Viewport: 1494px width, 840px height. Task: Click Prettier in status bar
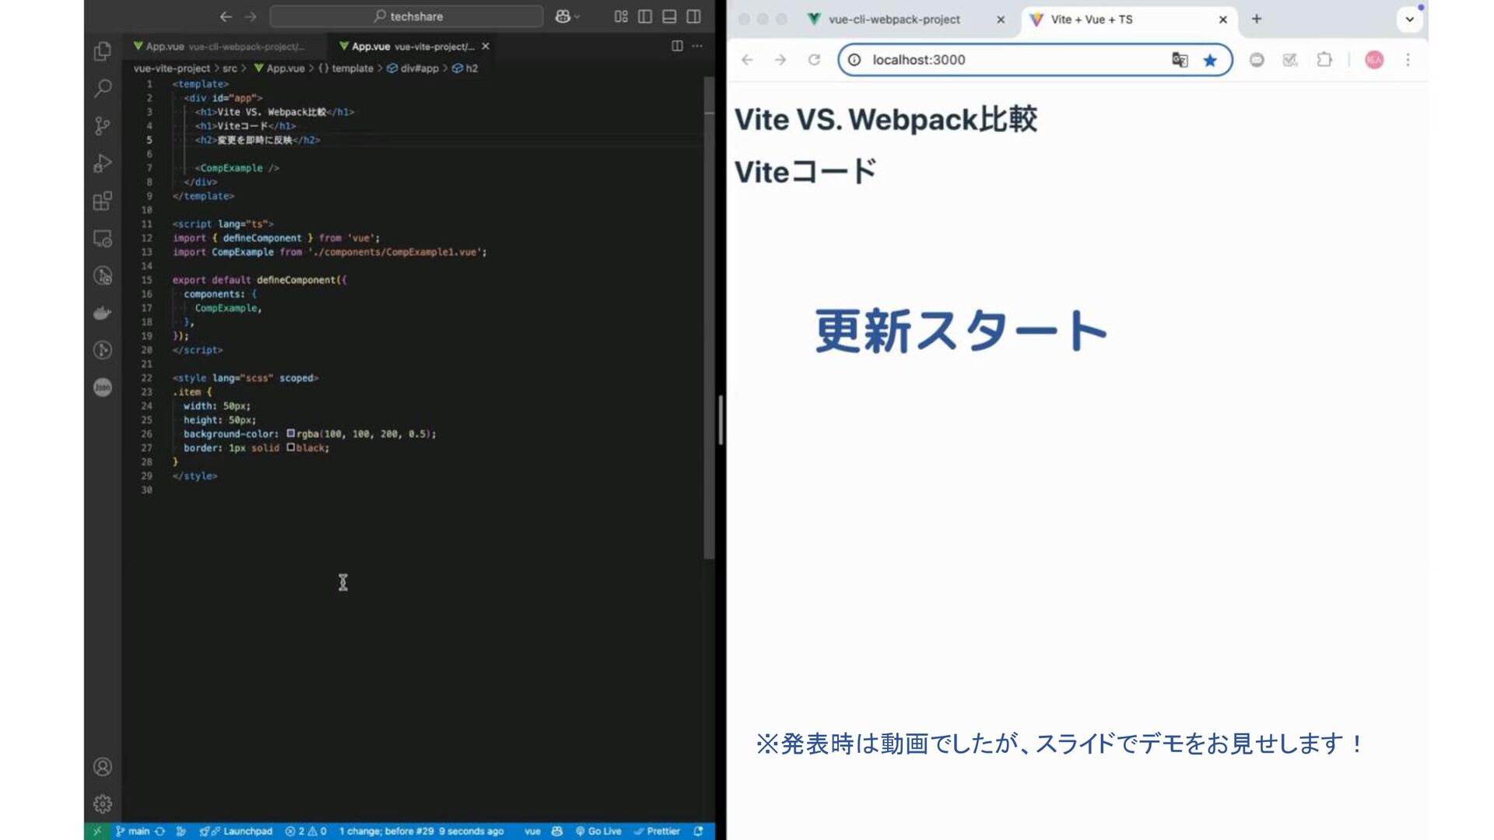click(658, 831)
